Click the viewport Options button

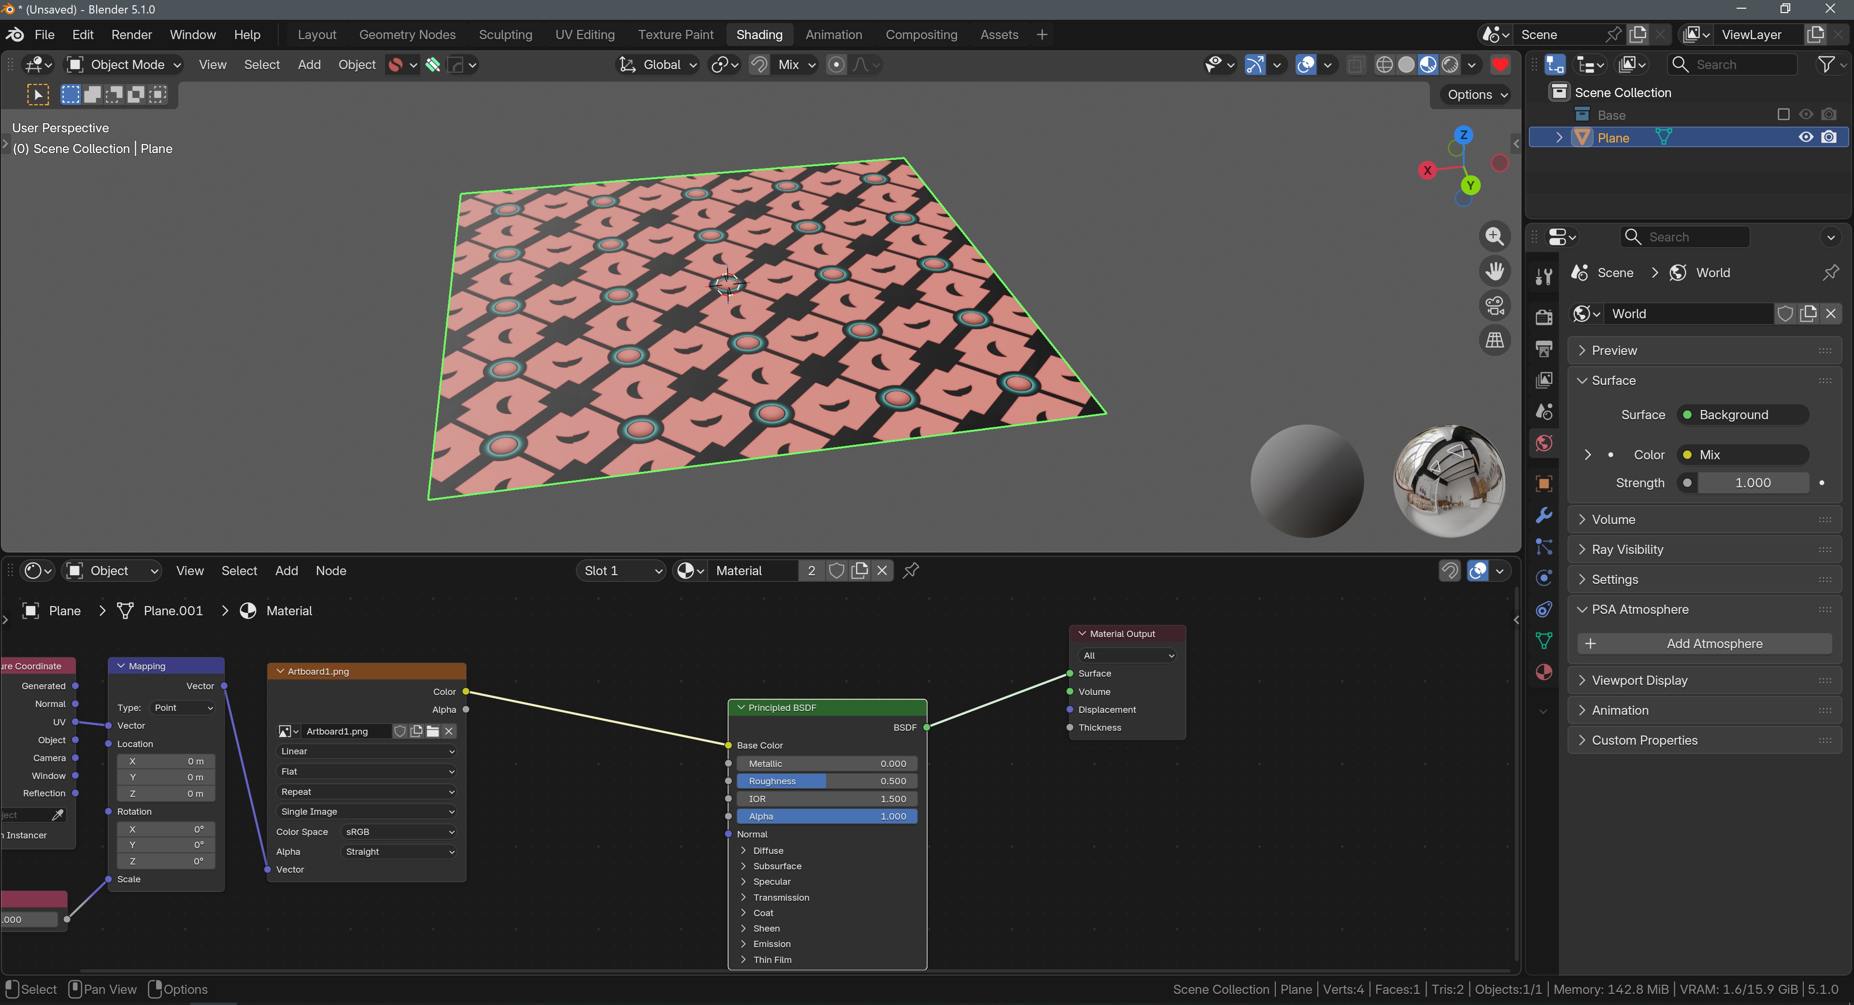[x=1476, y=94]
